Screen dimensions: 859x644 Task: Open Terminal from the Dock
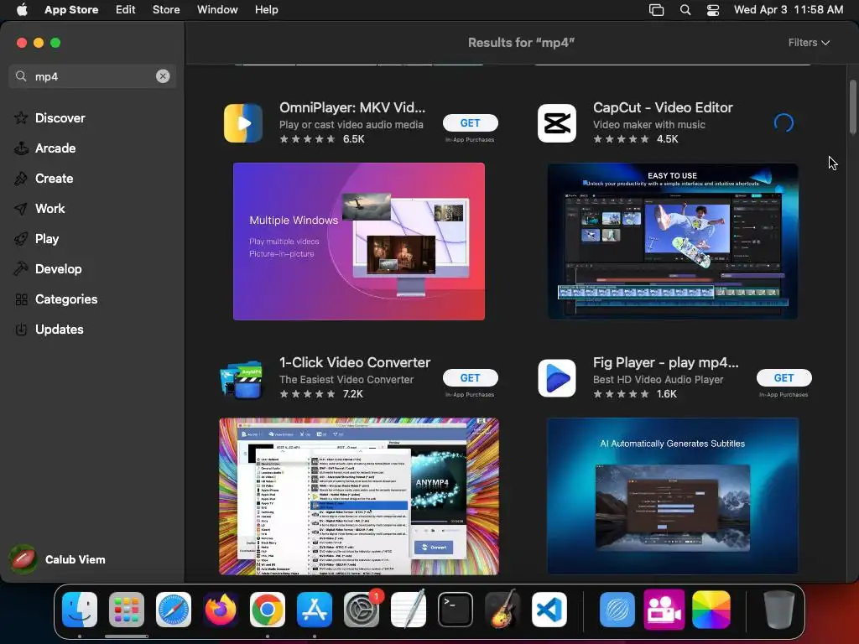[x=456, y=610]
